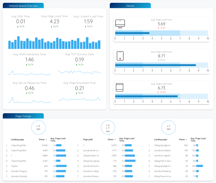
Task: Click Avg. DNS Time value 0.01
Action: pos(21,21)
